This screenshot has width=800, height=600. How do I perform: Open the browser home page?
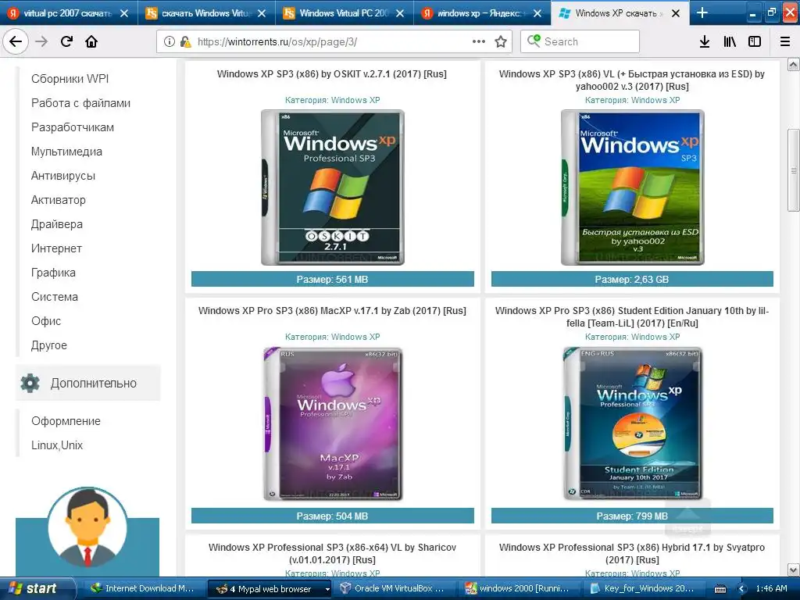pyautogui.click(x=91, y=41)
